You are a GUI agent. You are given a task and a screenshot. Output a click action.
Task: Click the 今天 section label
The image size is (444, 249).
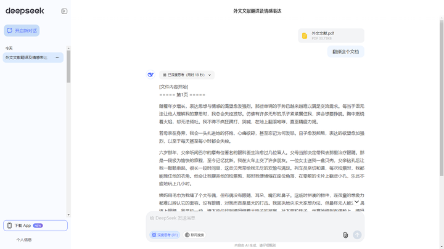pyautogui.click(x=9, y=49)
